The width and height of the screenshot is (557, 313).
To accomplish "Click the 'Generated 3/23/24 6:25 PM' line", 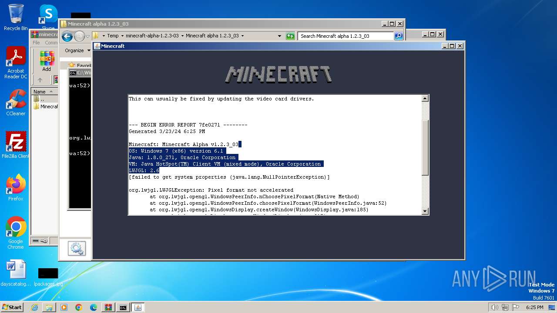I will (x=167, y=131).
